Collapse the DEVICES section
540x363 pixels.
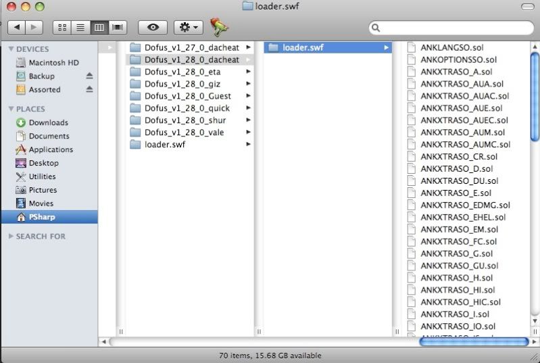(x=11, y=49)
